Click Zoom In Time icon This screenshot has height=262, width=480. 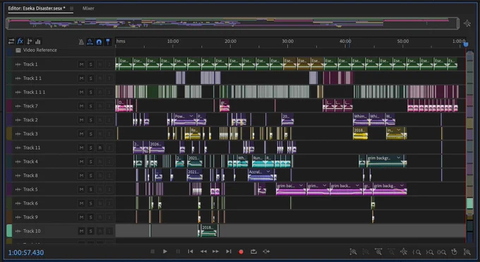378,252
